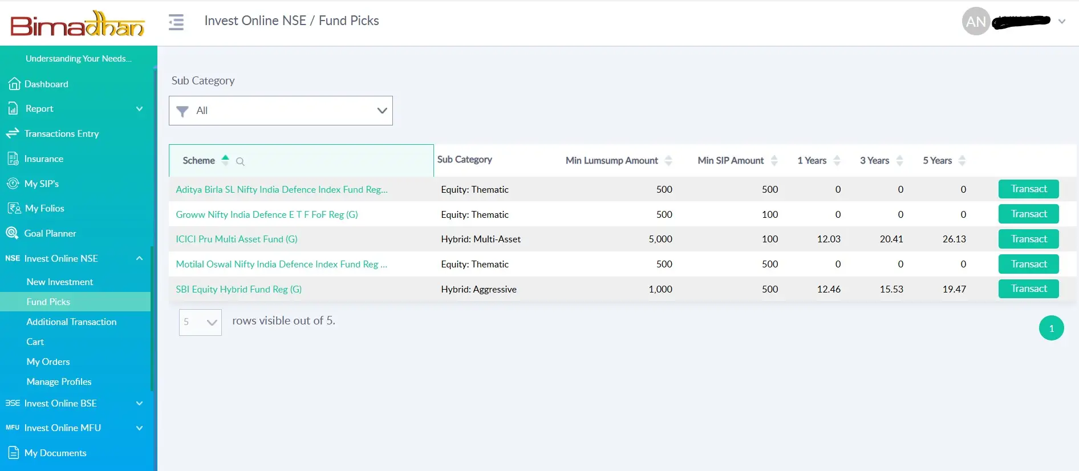Click the Dashboard home icon
Screen dimensions: 1079x471
(x=14, y=84)
